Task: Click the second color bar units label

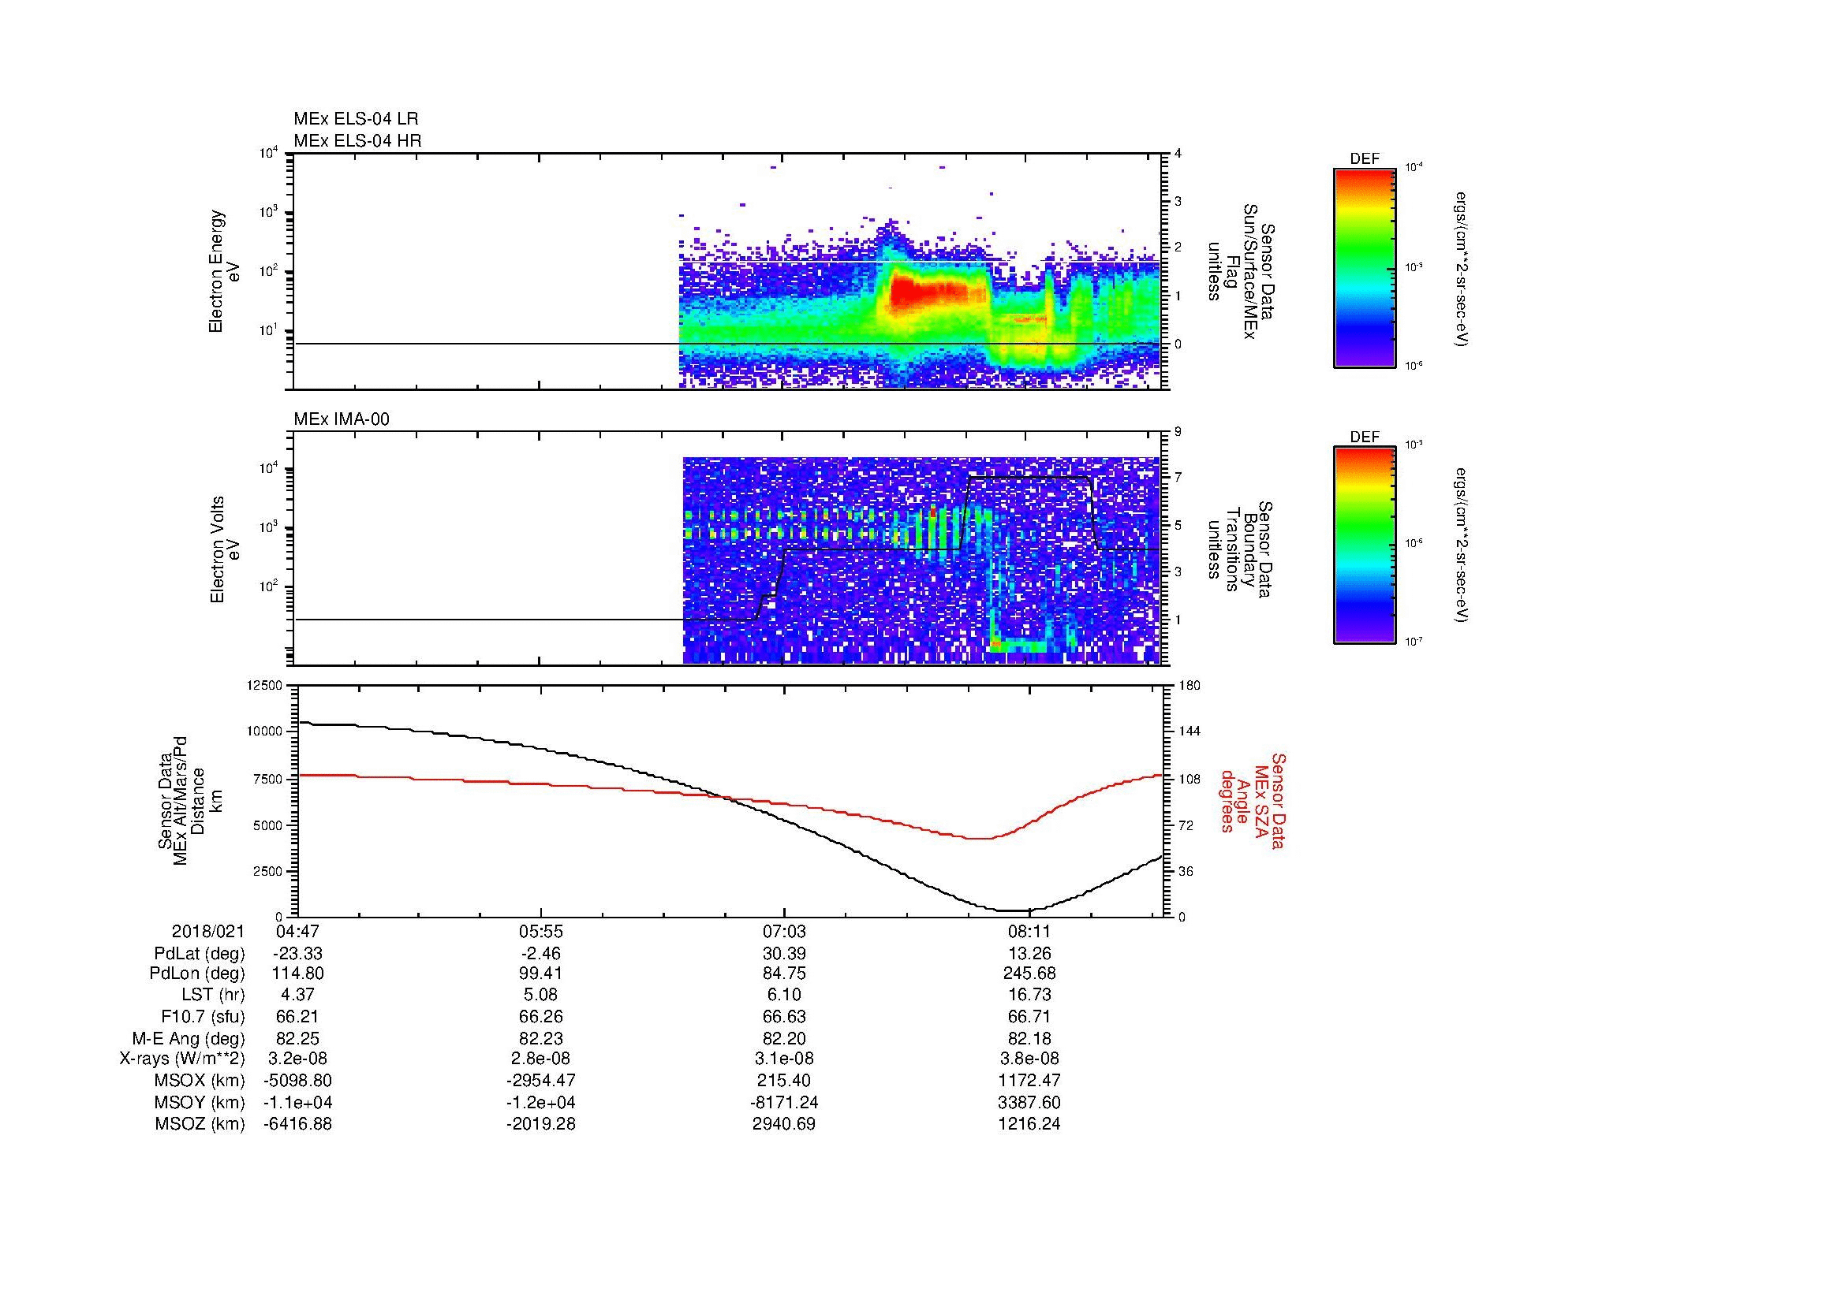Action: 1462,545
